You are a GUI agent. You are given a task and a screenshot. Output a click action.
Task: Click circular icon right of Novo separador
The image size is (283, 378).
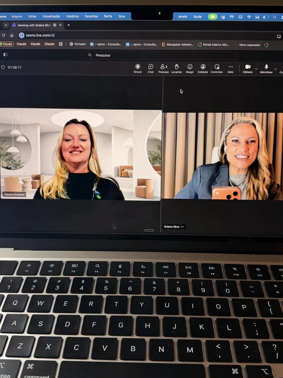pos(266,45)
